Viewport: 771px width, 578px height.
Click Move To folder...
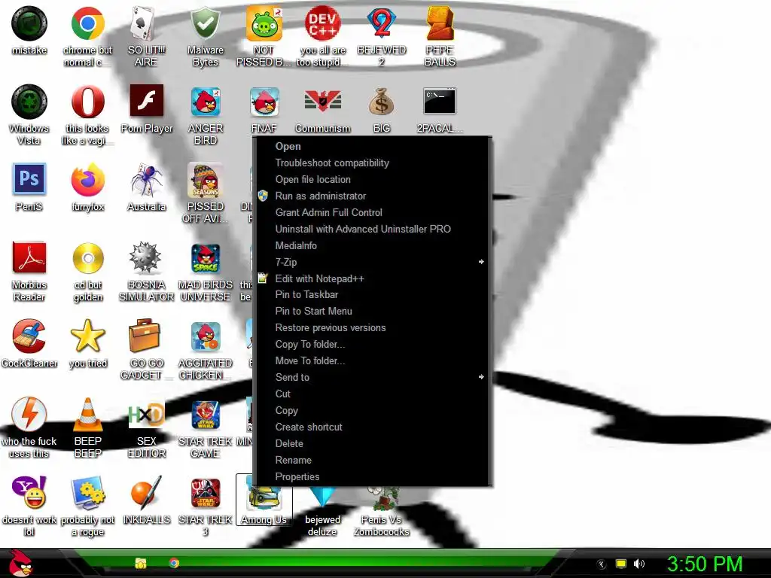point(372,360)
